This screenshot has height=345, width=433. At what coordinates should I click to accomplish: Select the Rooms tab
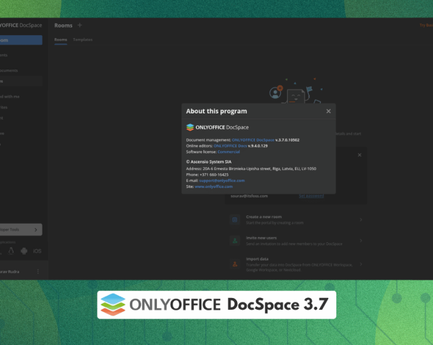[x=60, y=40]
